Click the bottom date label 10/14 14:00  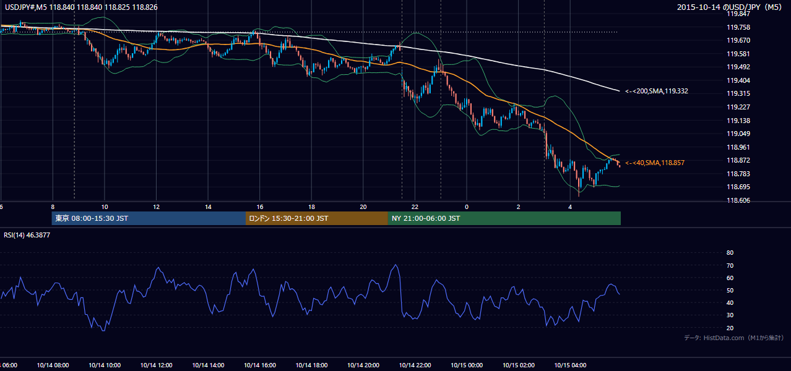(208, 365)
